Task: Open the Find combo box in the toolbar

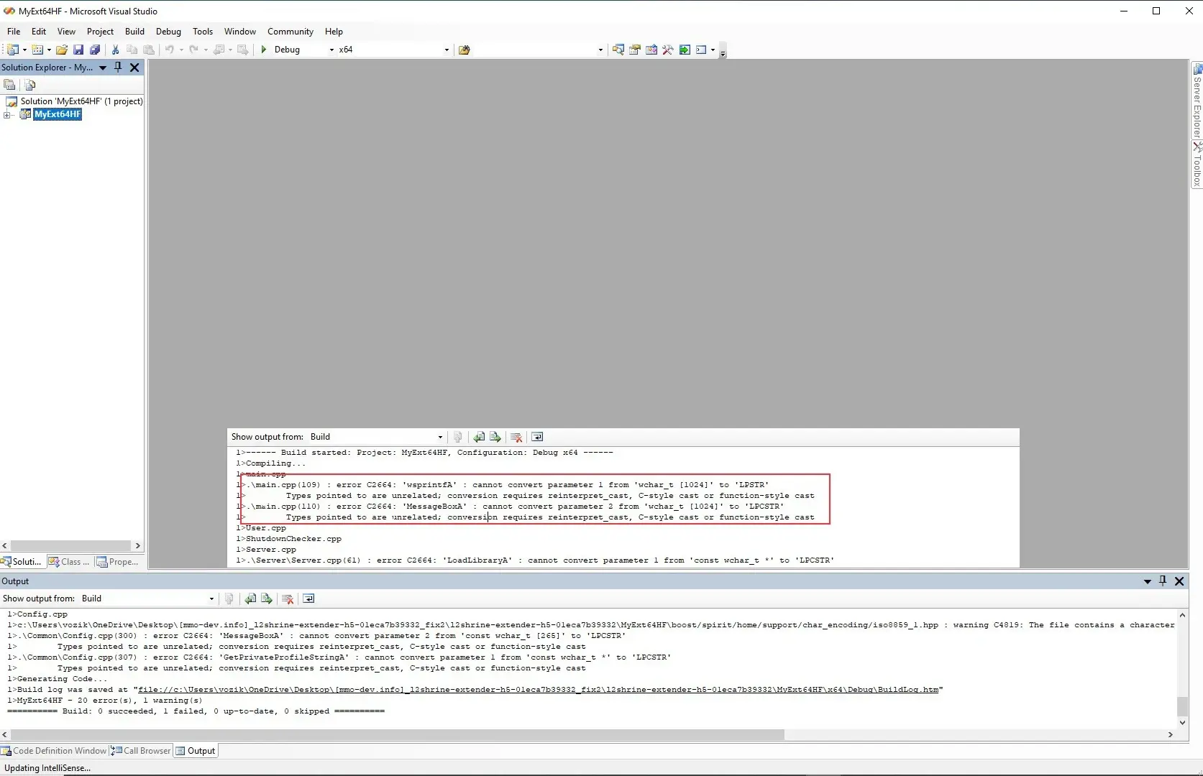Action: pos(600,50)
